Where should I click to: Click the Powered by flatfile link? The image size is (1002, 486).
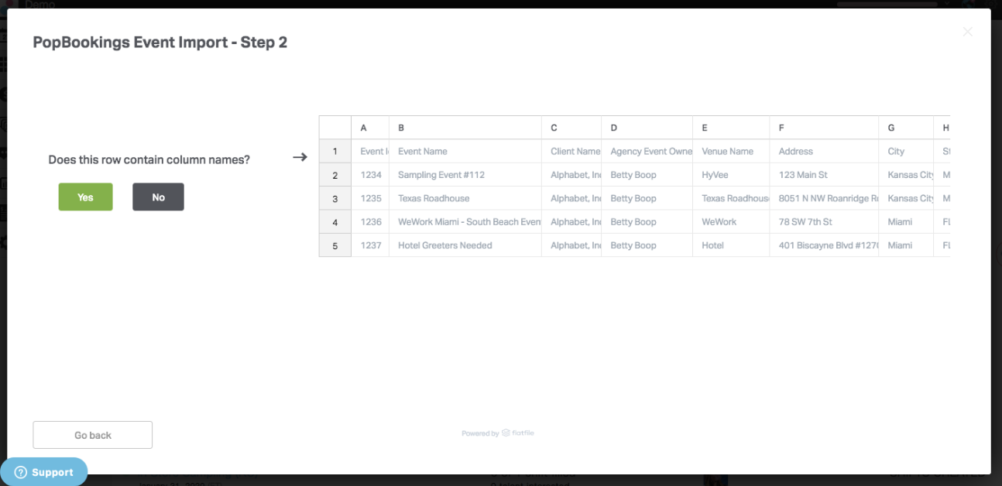coord(498,433)
